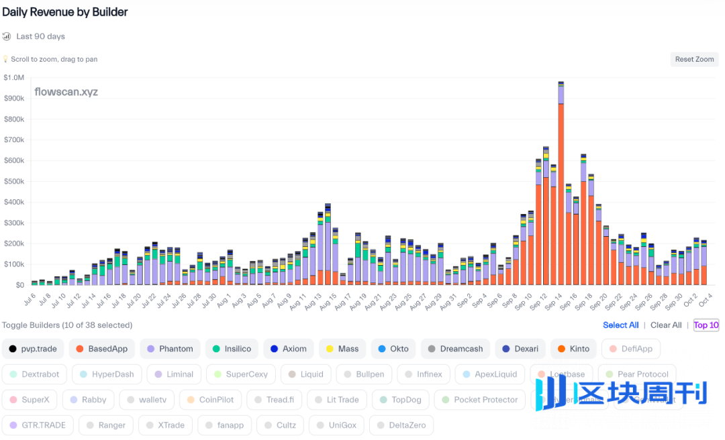Hide the Insilico builder series
The image size is (725, 440).
pos(232,349)
